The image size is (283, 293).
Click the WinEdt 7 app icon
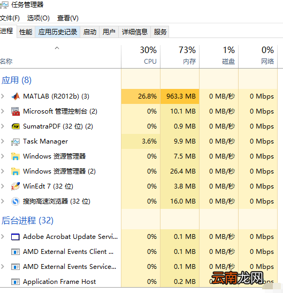(x=16, y=186)
